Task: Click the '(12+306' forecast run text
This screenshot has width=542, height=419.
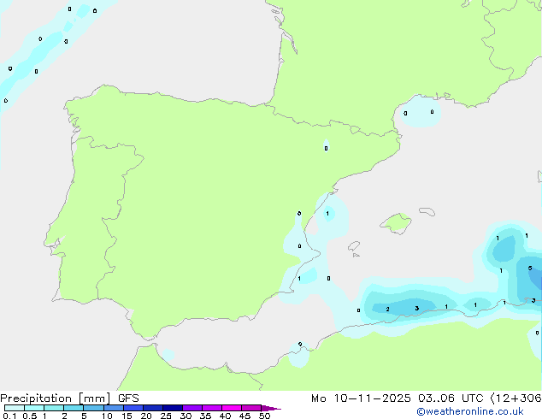Action: click(515, 398)
